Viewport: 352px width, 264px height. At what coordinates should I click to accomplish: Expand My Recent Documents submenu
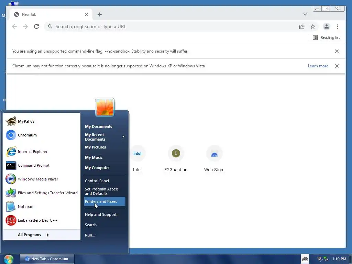pyautogui.click(x=104, y=137)
